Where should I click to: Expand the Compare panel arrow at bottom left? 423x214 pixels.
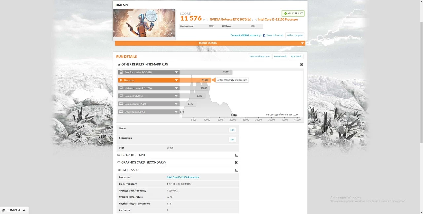tap(24, 210)
